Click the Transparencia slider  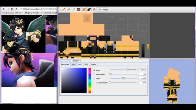coord(123,82)
